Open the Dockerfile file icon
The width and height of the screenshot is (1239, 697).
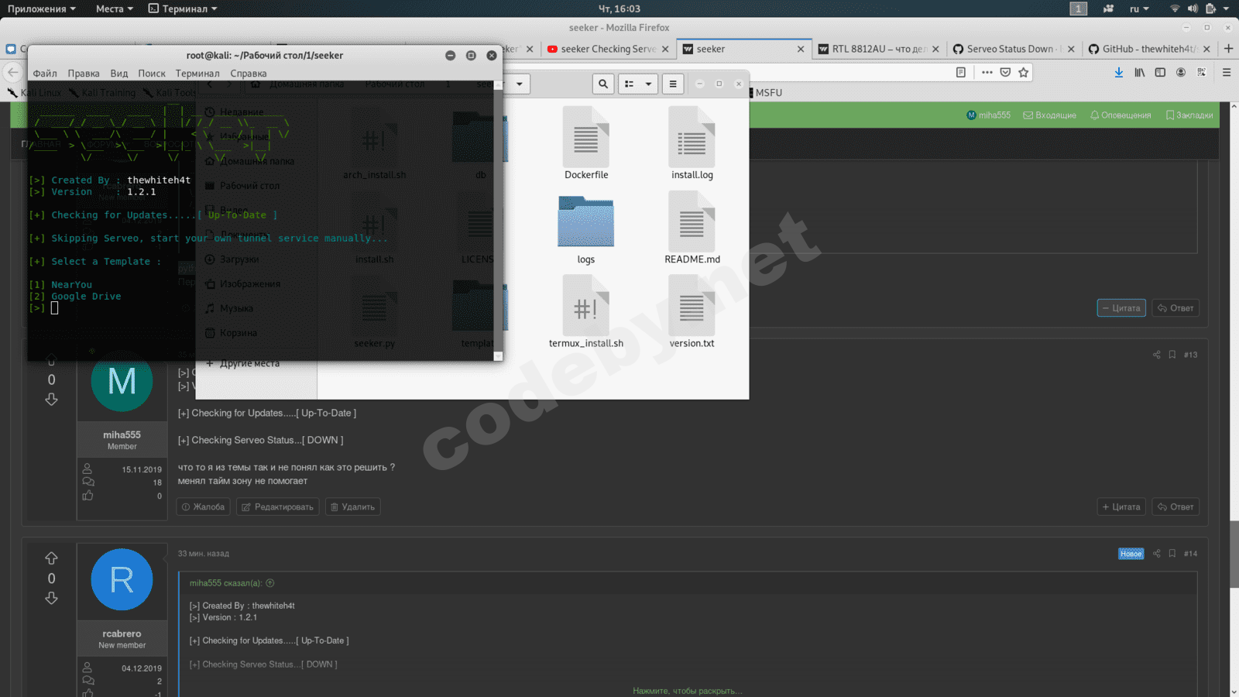point(586,137)
